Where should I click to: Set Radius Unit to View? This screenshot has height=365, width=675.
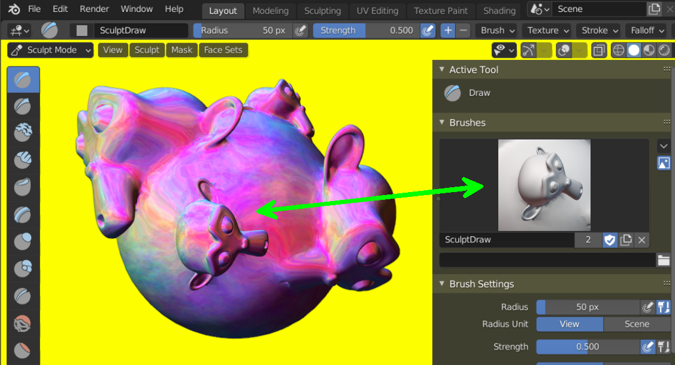coord(570,324)
